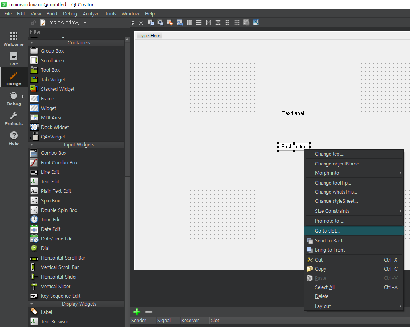The image size is (410, 327).
Task: Choose Change styleSheet... in context menu
Action: pos(354,201)
